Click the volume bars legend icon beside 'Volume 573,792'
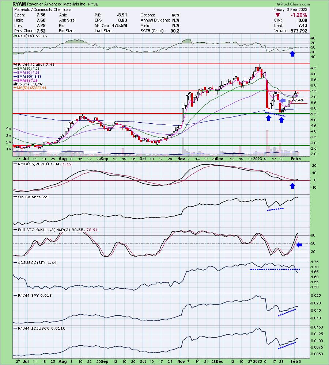The image size is (329, 365). (x=15, y=84)
